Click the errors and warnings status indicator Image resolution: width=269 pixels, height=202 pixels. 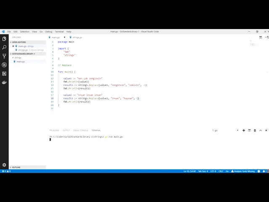(6, 171)
